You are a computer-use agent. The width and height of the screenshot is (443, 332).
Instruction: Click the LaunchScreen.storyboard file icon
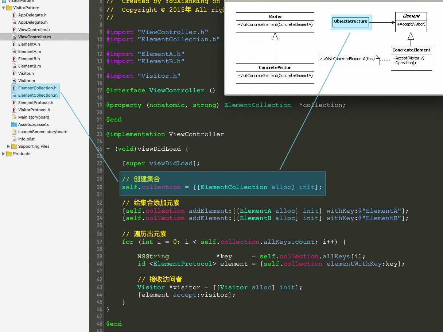[14, 132]
